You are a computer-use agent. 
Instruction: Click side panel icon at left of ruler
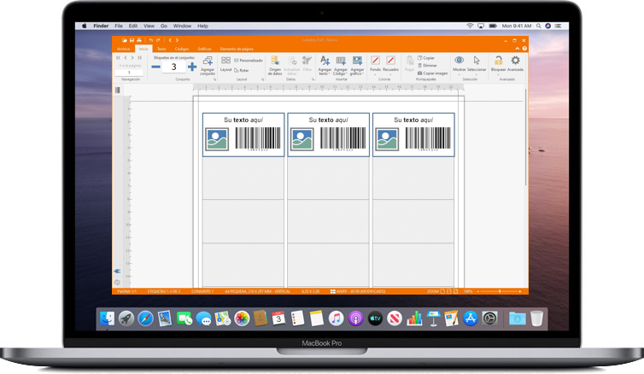point(118,90)
